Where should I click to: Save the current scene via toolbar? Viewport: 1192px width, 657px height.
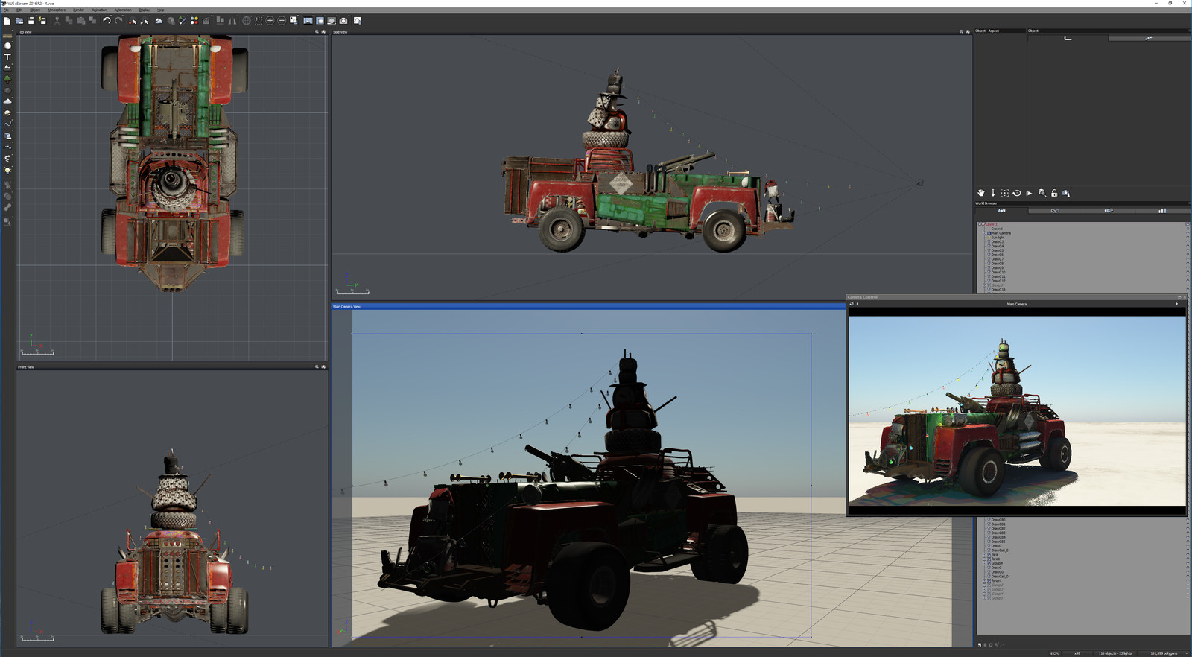[31, 21]
